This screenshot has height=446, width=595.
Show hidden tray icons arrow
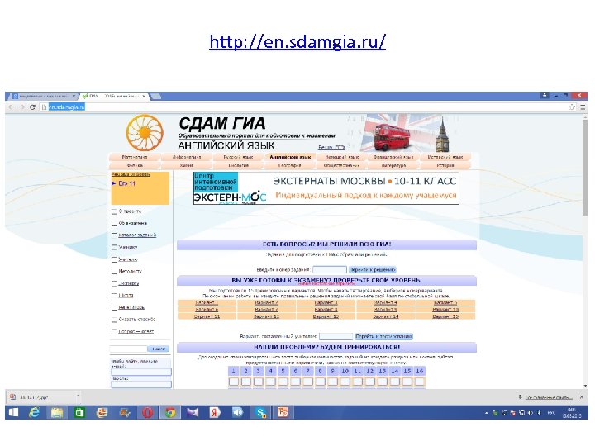pos(487,413)
